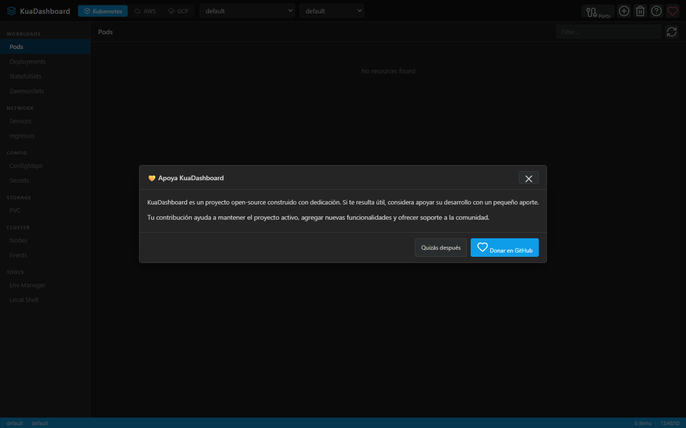Click the Quizás después button
The image size is (686, 428).
441,248
